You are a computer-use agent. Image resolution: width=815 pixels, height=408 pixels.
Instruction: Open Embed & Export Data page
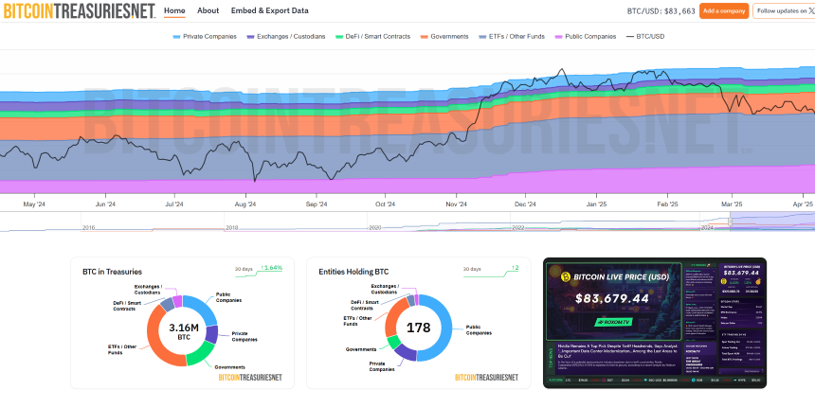tap(270, 11)
